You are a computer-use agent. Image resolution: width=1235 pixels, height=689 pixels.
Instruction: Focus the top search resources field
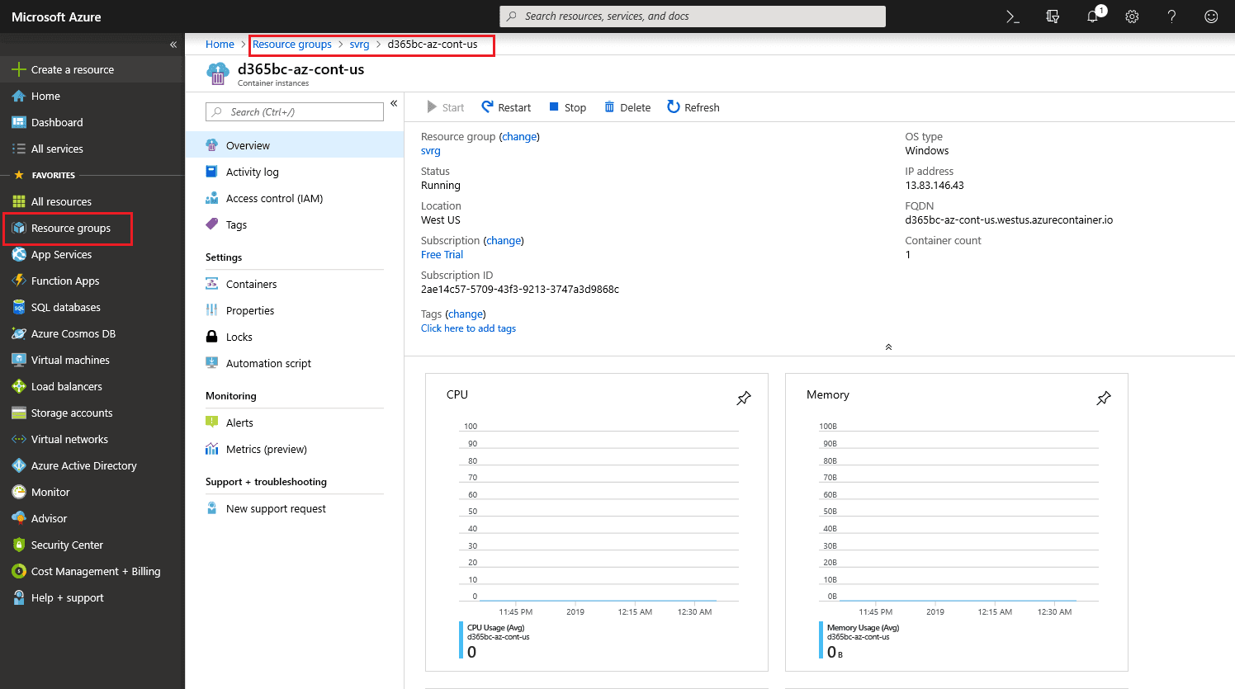pos(693,17)
